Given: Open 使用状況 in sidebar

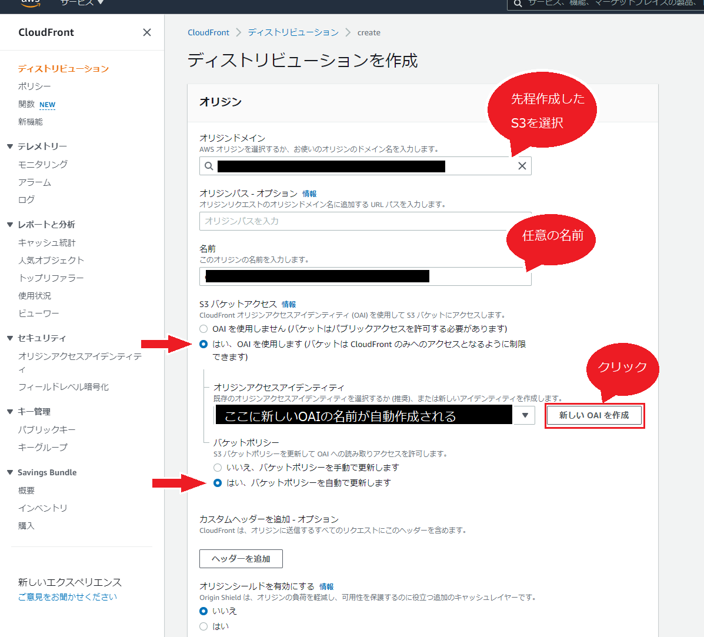Looking at the screenshot, I should click(35, 296).
